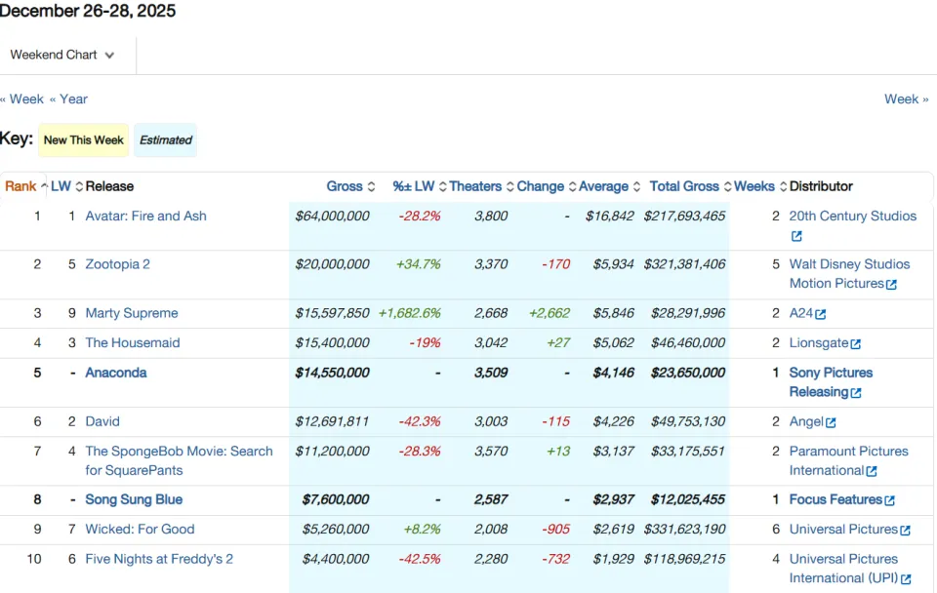Open external link icon beside Angel distributor

[831, 422]
